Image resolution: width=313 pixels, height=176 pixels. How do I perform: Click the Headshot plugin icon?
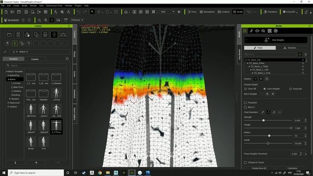12,20
